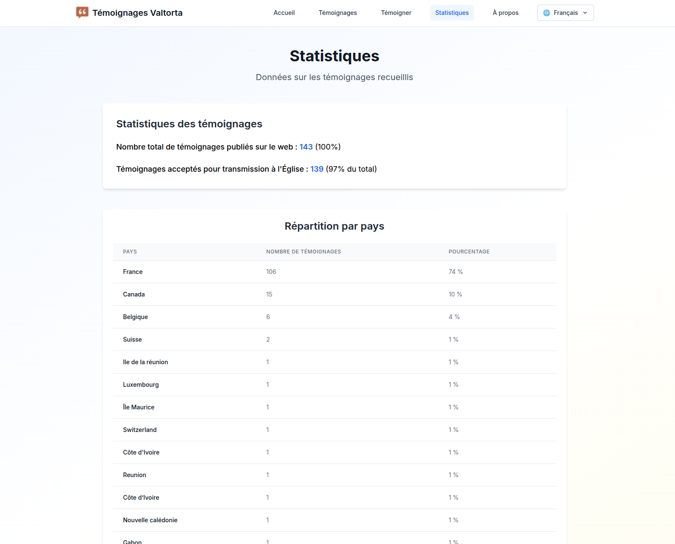
Task: Click the Témoignages Valtorta site title
Action: pyautogui.click(x=137, y=13)
